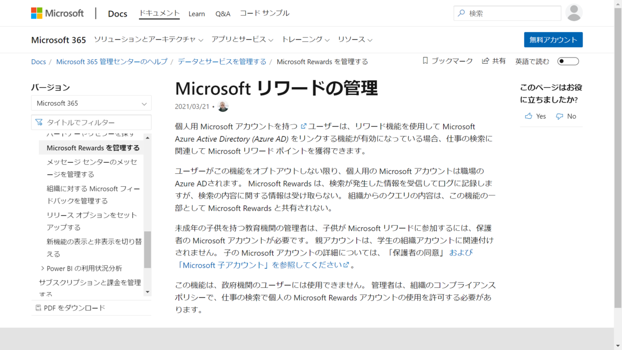Open the Q&A tab
Viewport: 622px width, 350px height.
click(223, 13)
